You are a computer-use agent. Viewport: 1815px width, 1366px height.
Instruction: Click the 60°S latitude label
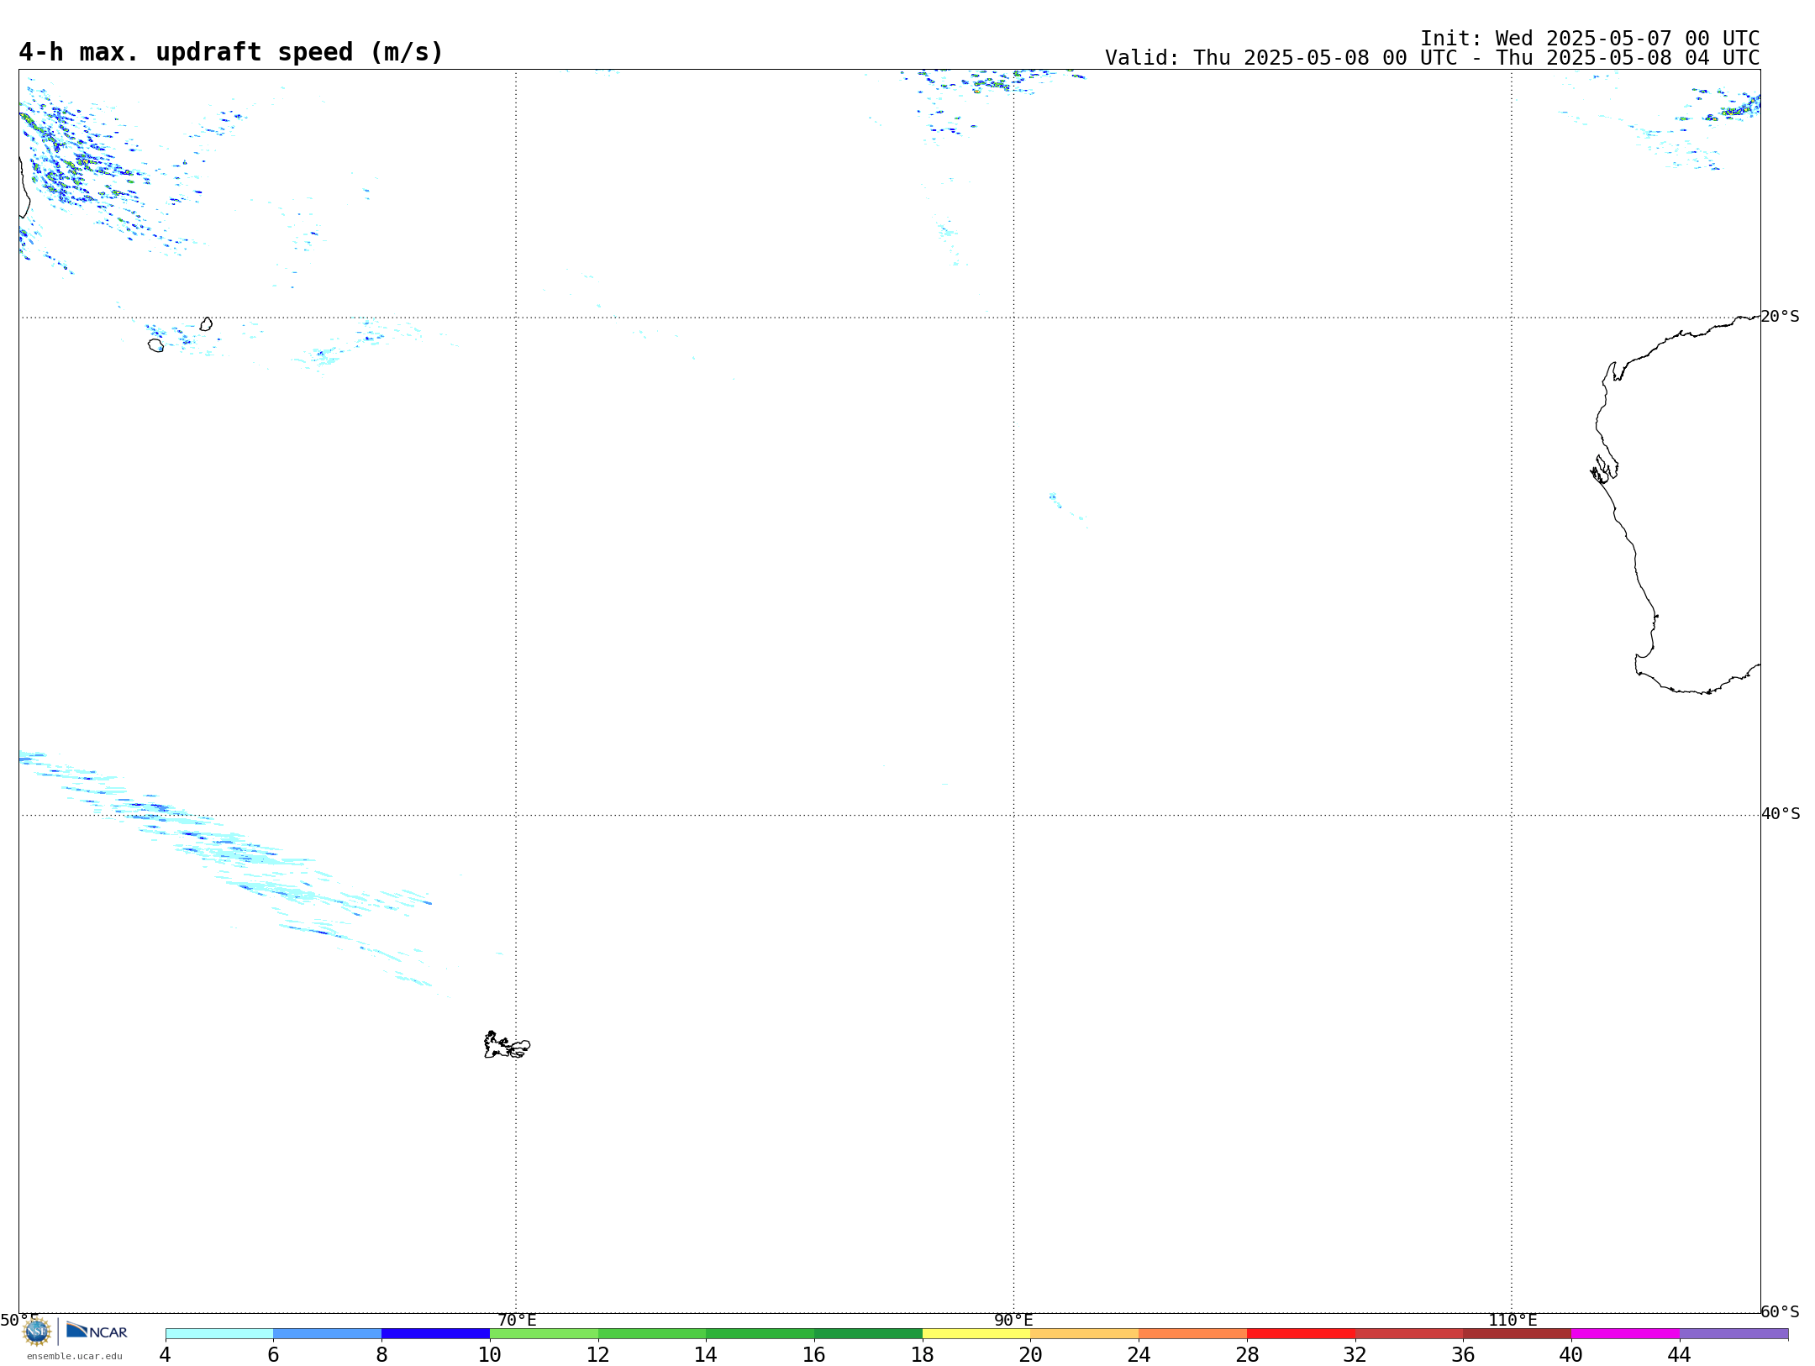(x=1780, y=1311)
